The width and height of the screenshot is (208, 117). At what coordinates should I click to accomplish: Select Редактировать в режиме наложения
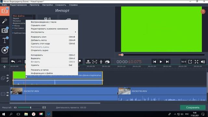point(52,29)
